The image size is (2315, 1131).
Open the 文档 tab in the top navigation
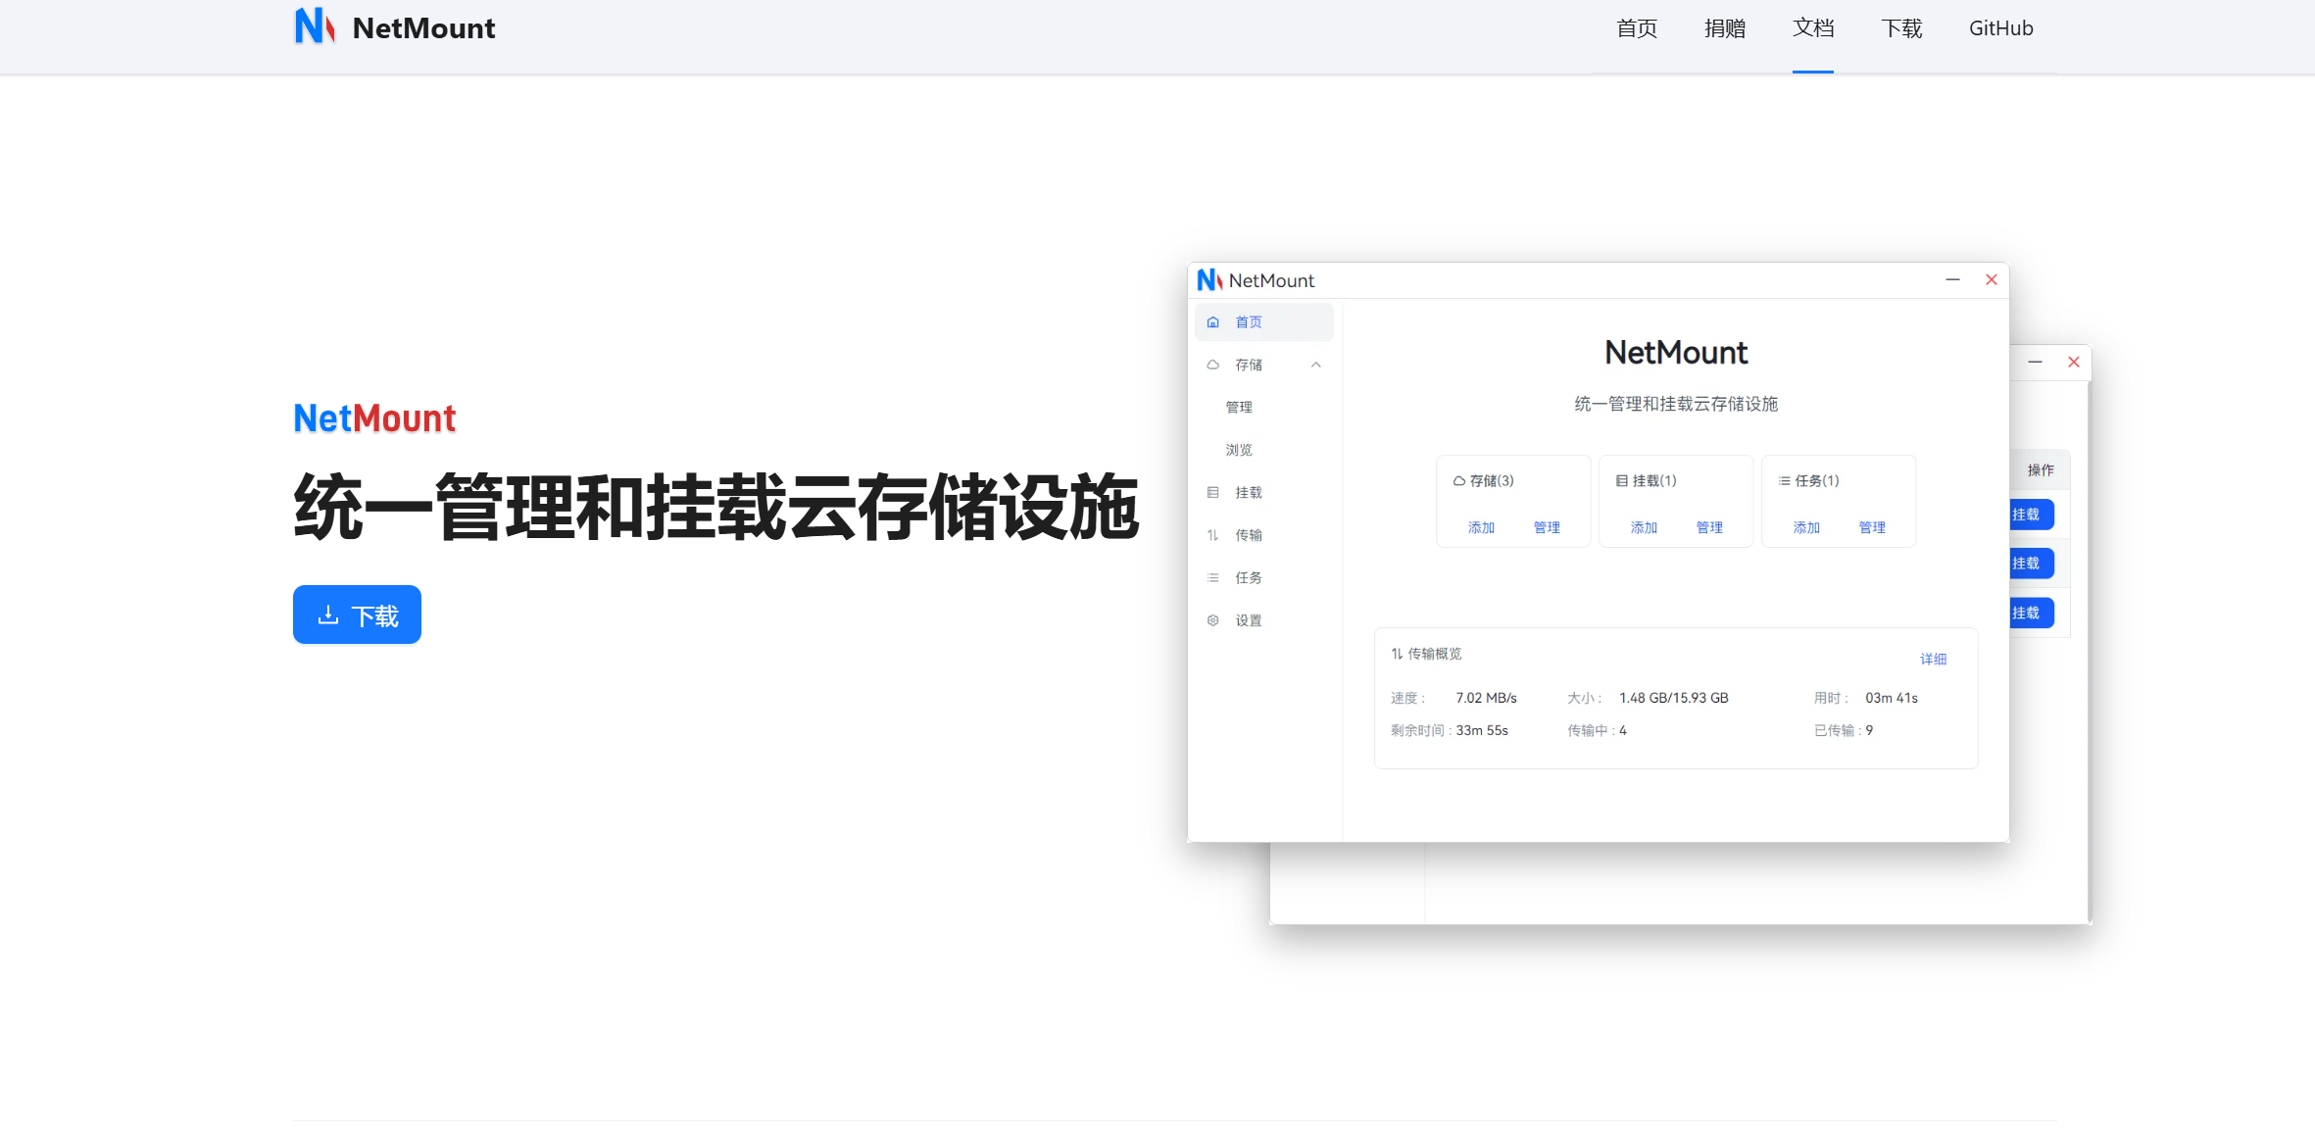1812,28
